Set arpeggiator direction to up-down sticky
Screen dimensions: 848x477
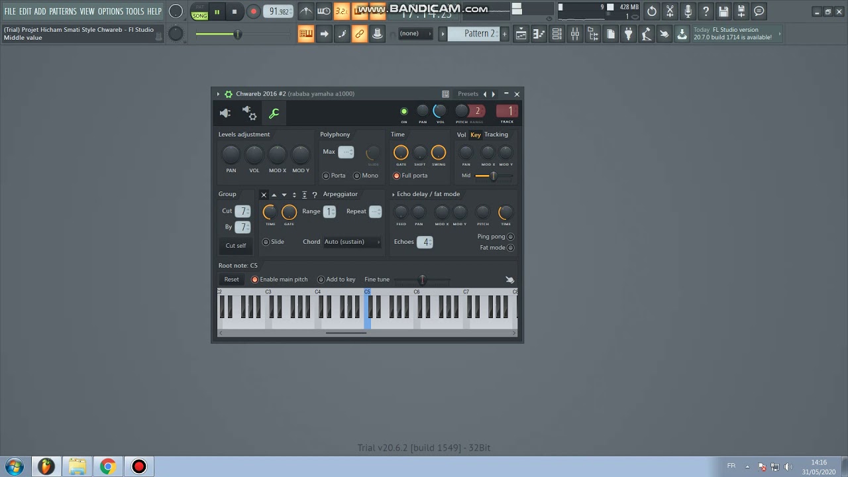pyautogui.click(x=304, y=195)
